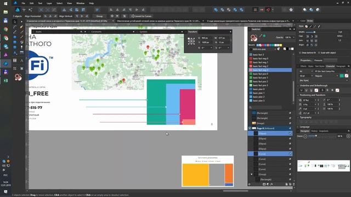Open Excel from the taskbar
Screen dimensions: 351x197
[5, 80]
